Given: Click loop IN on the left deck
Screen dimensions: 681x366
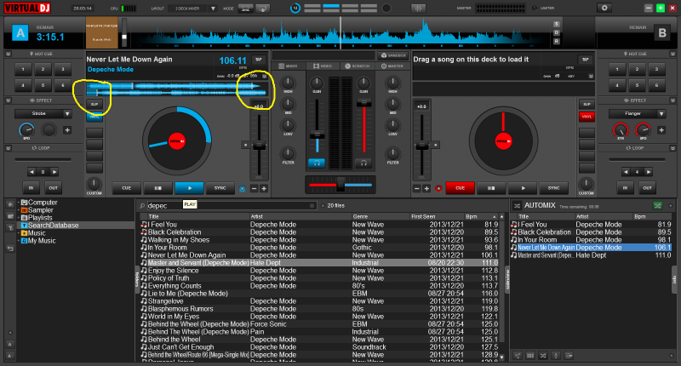Looking at the screenshot, I should [31, 188].
